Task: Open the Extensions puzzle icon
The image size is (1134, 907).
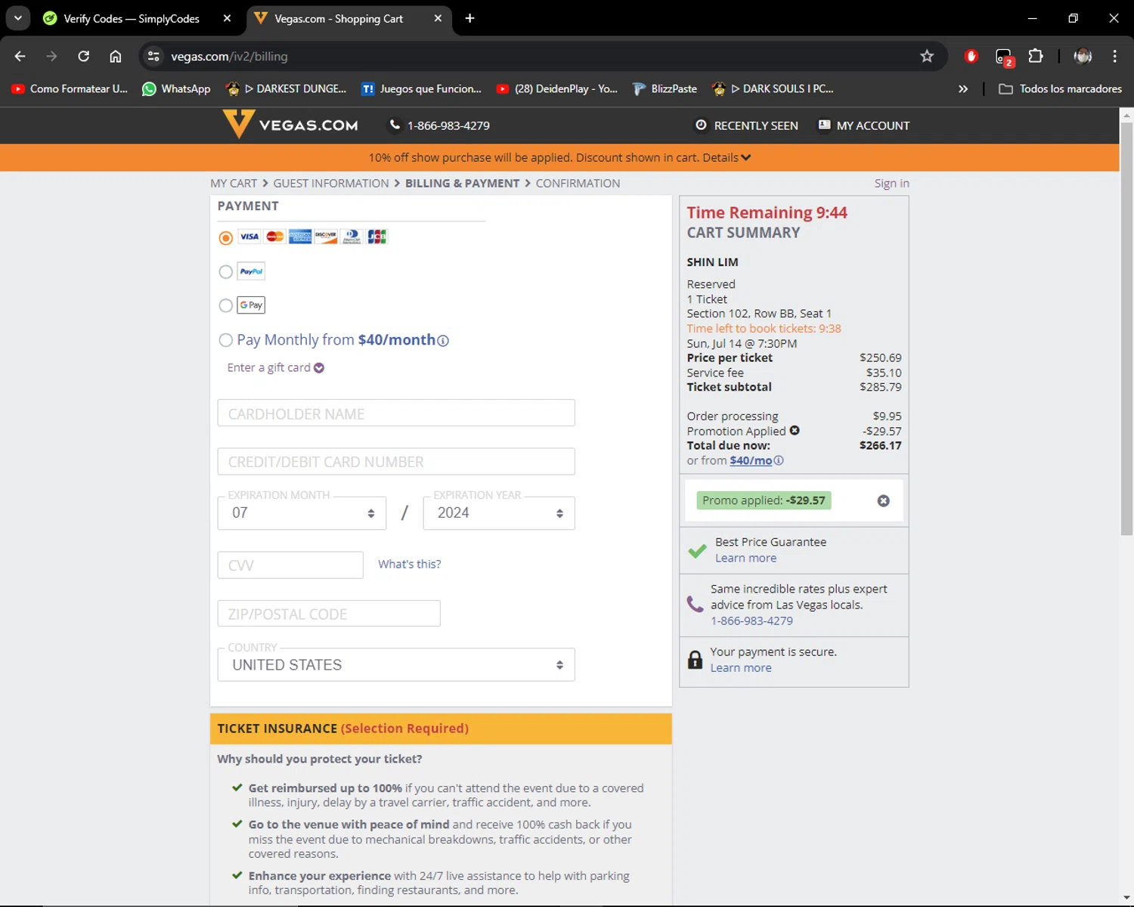Action: click(x=1036, y=56)
